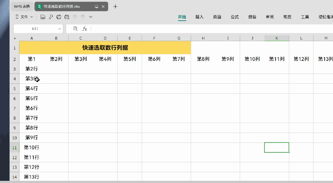Select row 11 header
The width and height of the screenshot is (333, 183).
[x=15, y=148]
